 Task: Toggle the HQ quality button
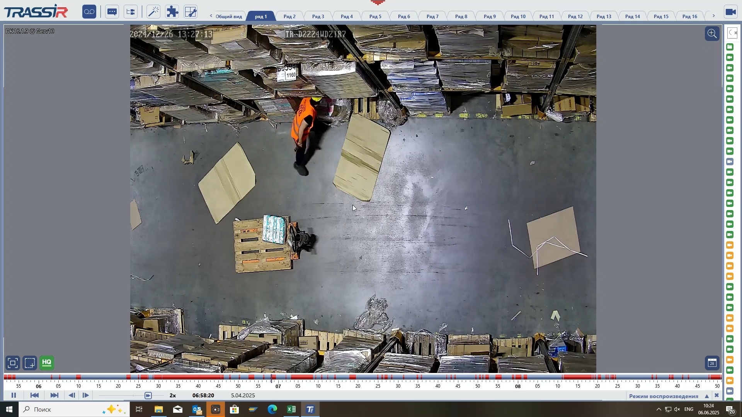tap(47, 363)
